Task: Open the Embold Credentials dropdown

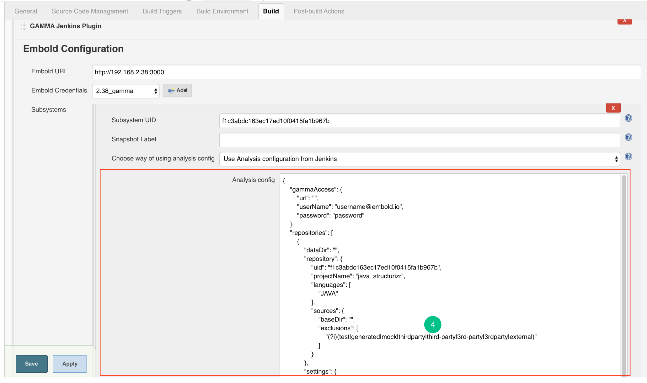Action: pos(126,91)
